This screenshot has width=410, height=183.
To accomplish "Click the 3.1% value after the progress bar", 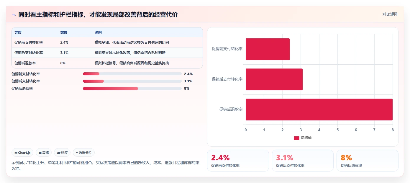I will [x=188, y=81].
